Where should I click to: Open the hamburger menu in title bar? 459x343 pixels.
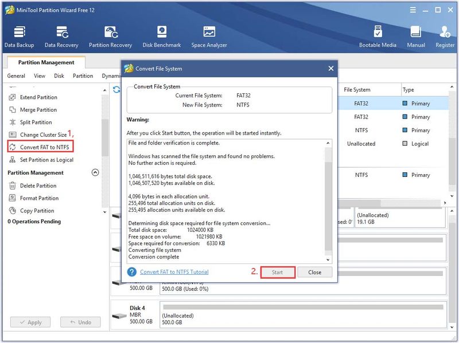click(413, 10)
